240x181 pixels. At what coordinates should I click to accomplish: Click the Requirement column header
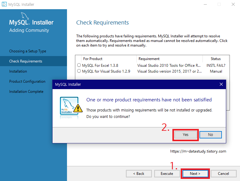[169, 59]
